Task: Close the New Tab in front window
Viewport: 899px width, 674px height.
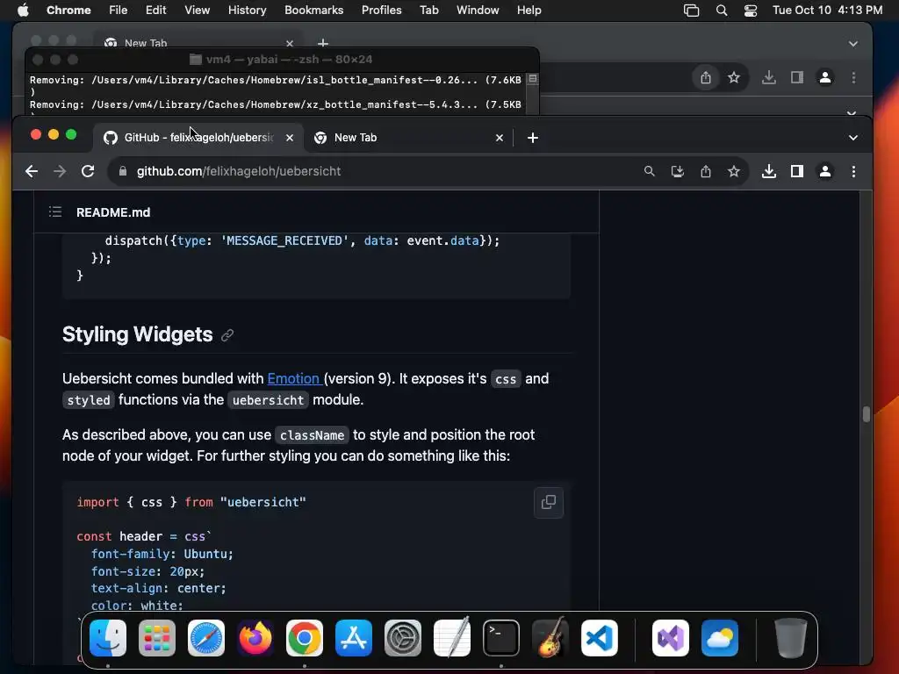Action: 500,138
